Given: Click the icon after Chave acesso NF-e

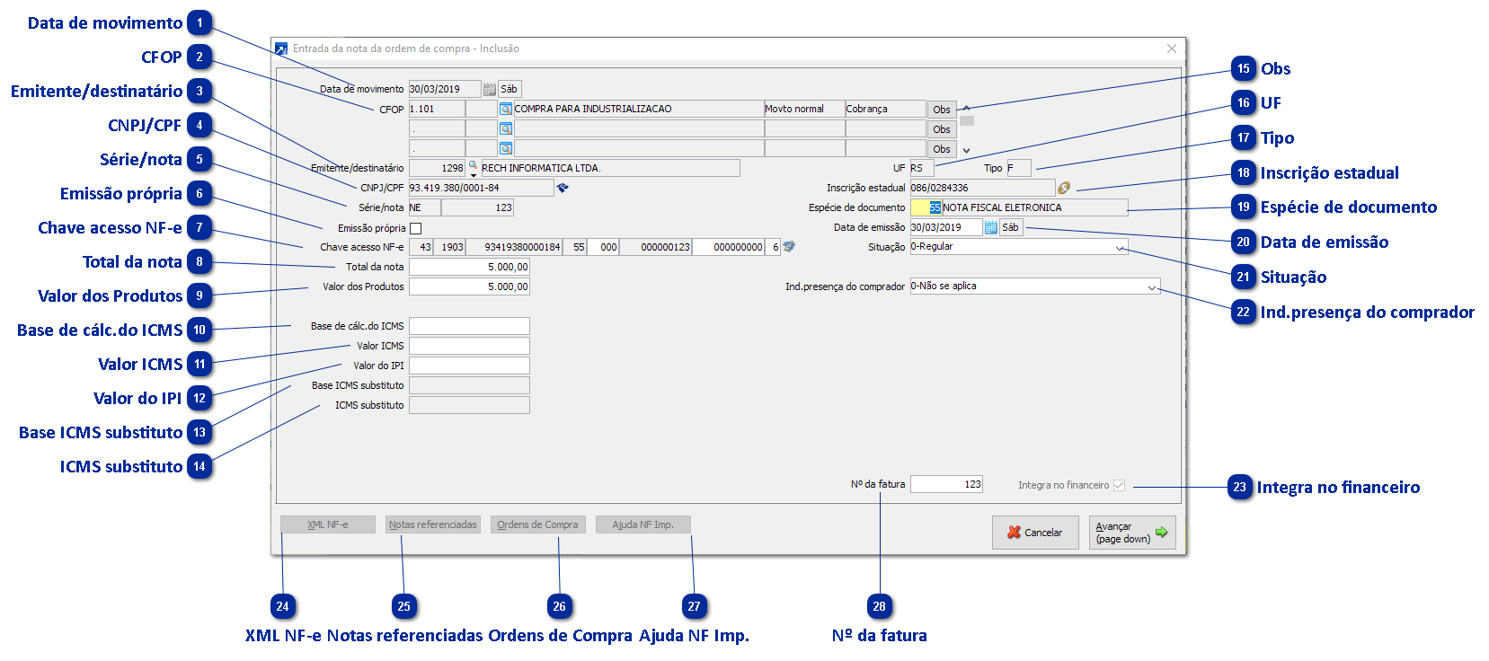Looking at the screenshot, I should (x=789, y=246).
